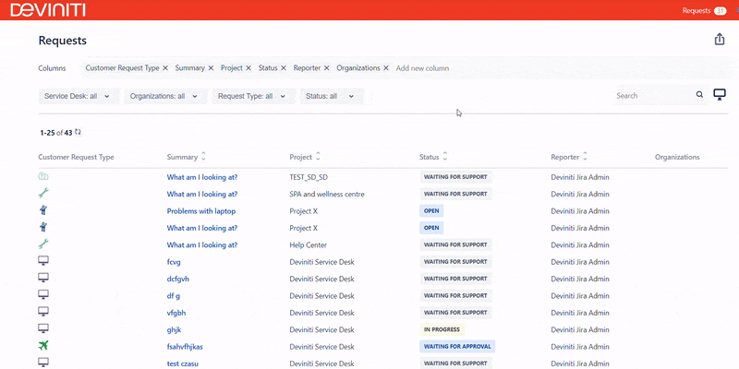Open What am I looking at? SPA row

coord(202,194)
